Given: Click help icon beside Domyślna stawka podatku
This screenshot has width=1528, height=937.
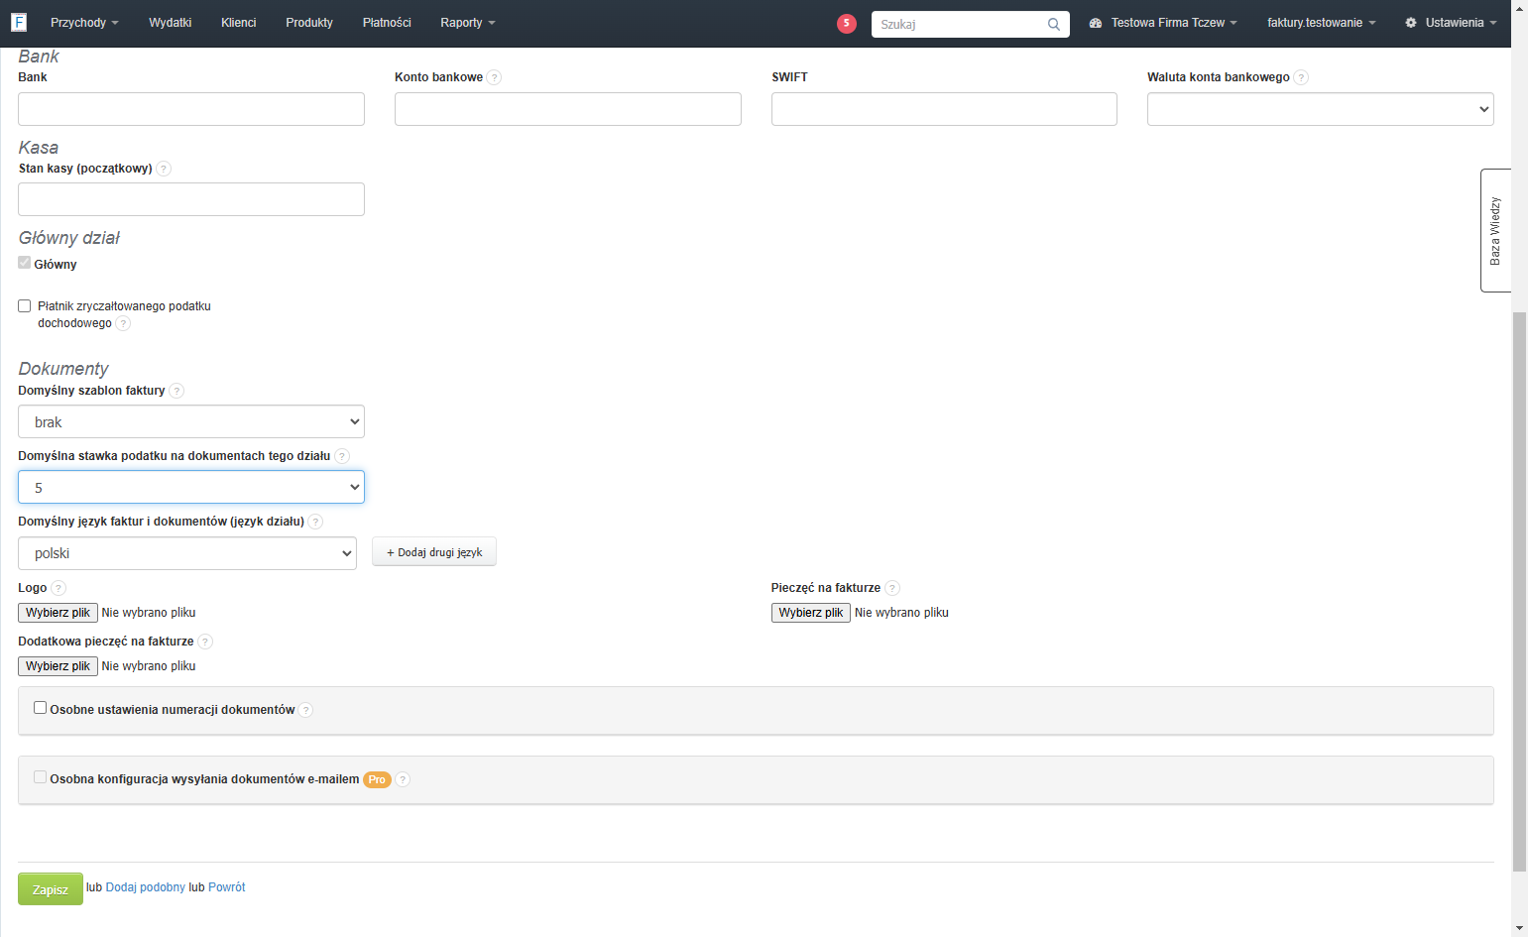Looking at the screenshot, I should click(342, 456).
